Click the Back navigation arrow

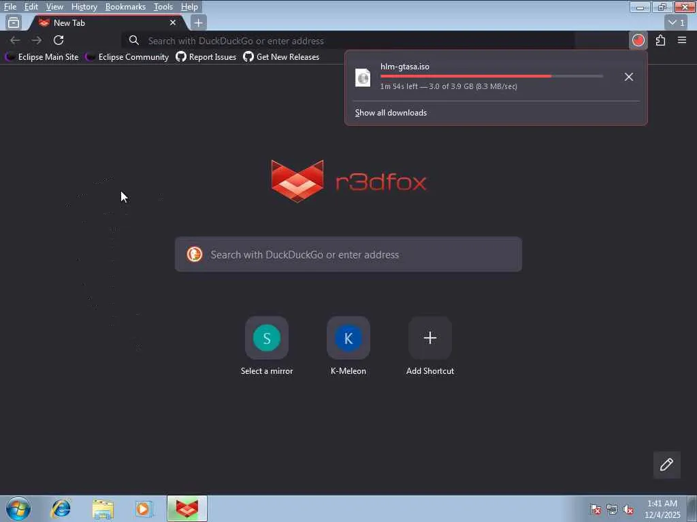tap(15, 40)
